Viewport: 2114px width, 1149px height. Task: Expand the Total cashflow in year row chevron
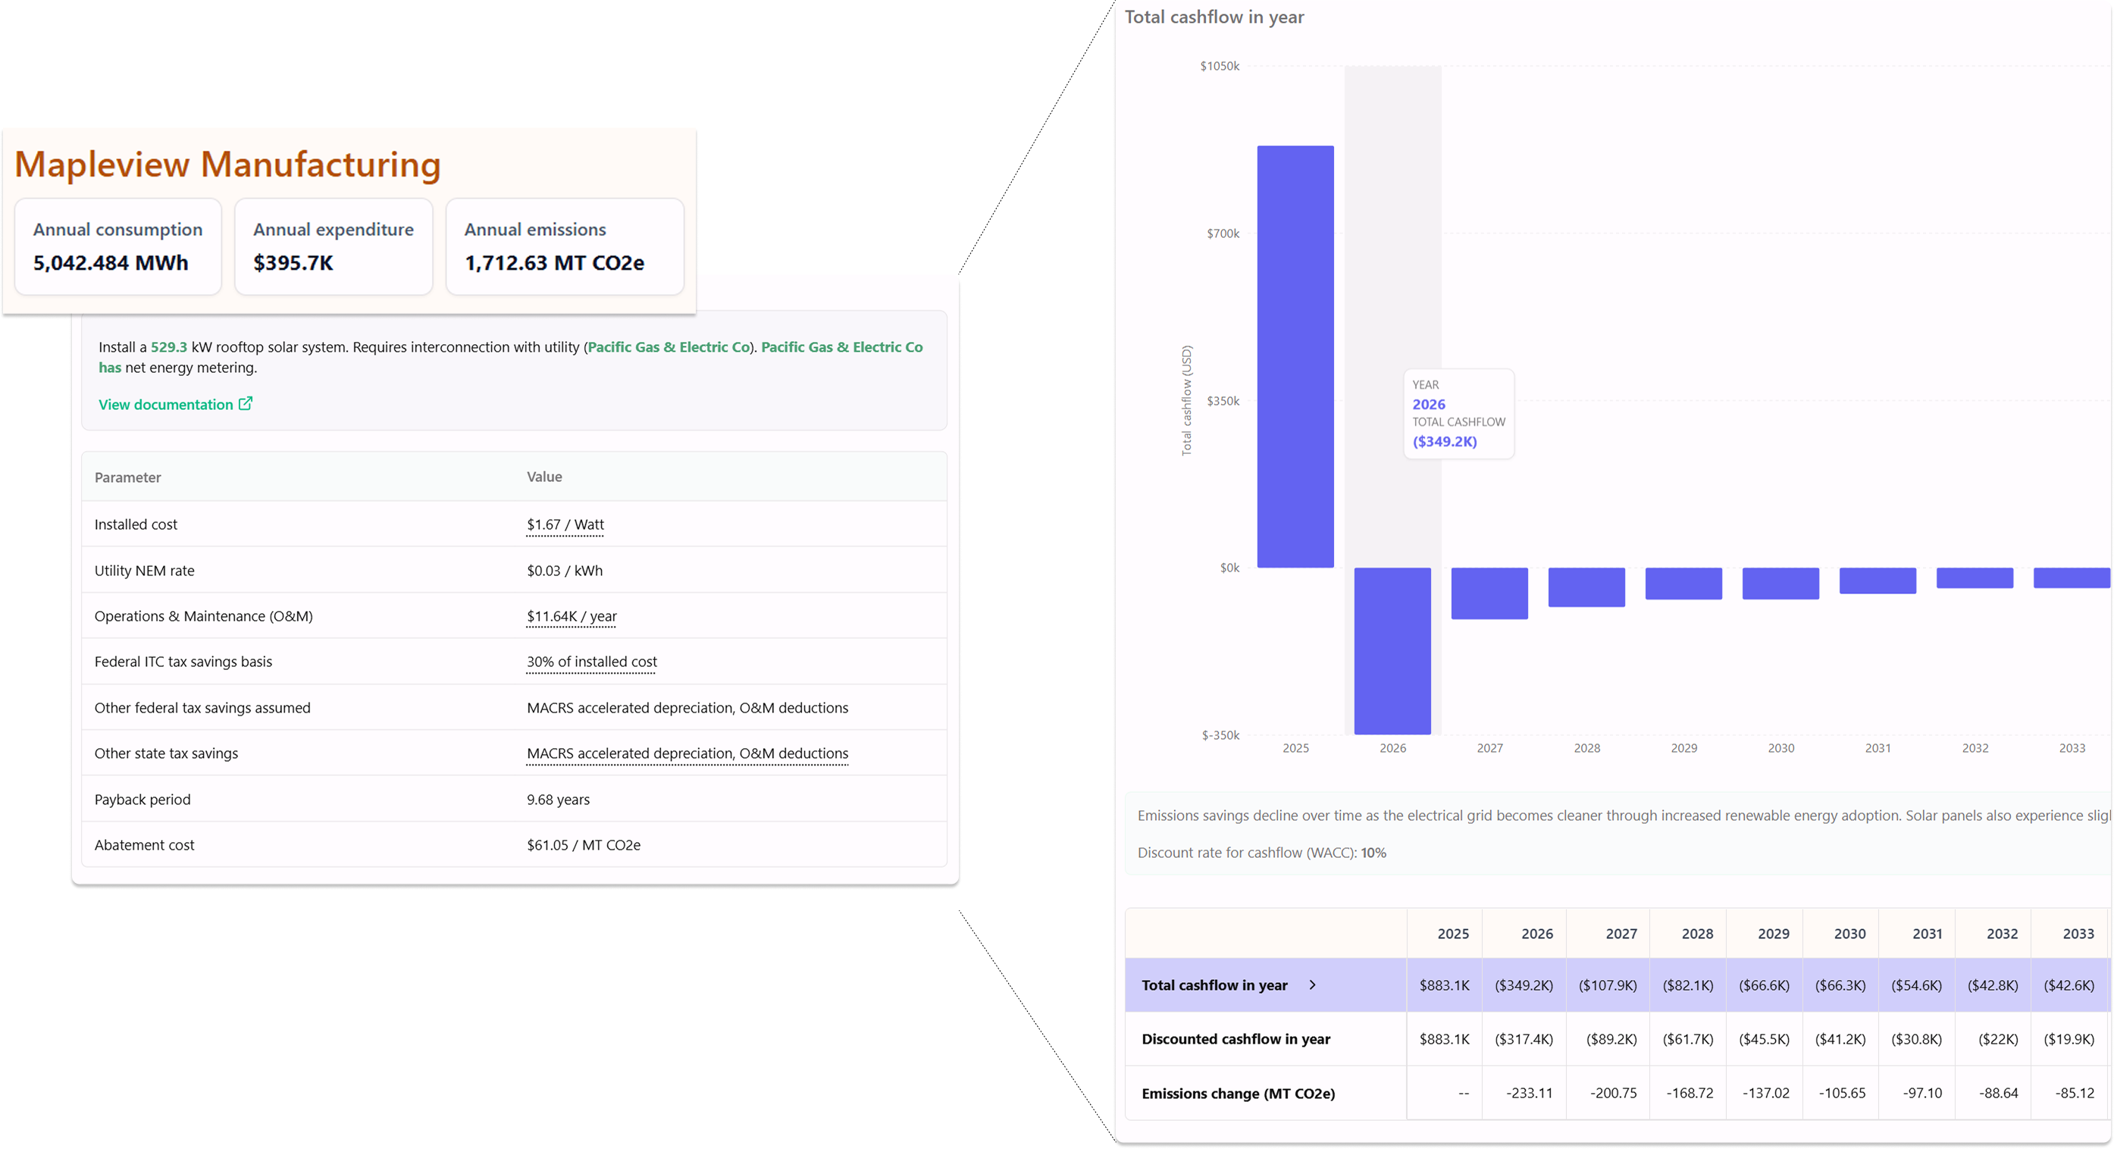1312,985
